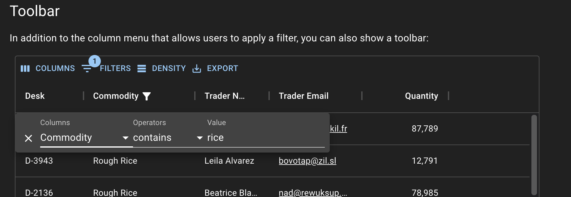Screen dimensions: 571x197
Task: Open the EXPORT toolbar menu
Action: coord(215,69)
